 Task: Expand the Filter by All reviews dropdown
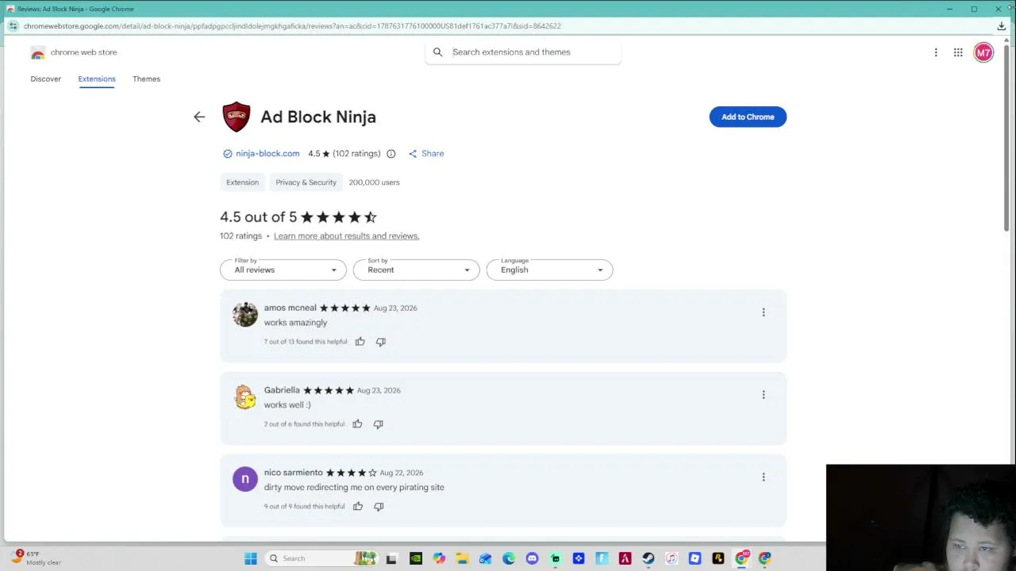pyautogui.click(x=283, y=270)
